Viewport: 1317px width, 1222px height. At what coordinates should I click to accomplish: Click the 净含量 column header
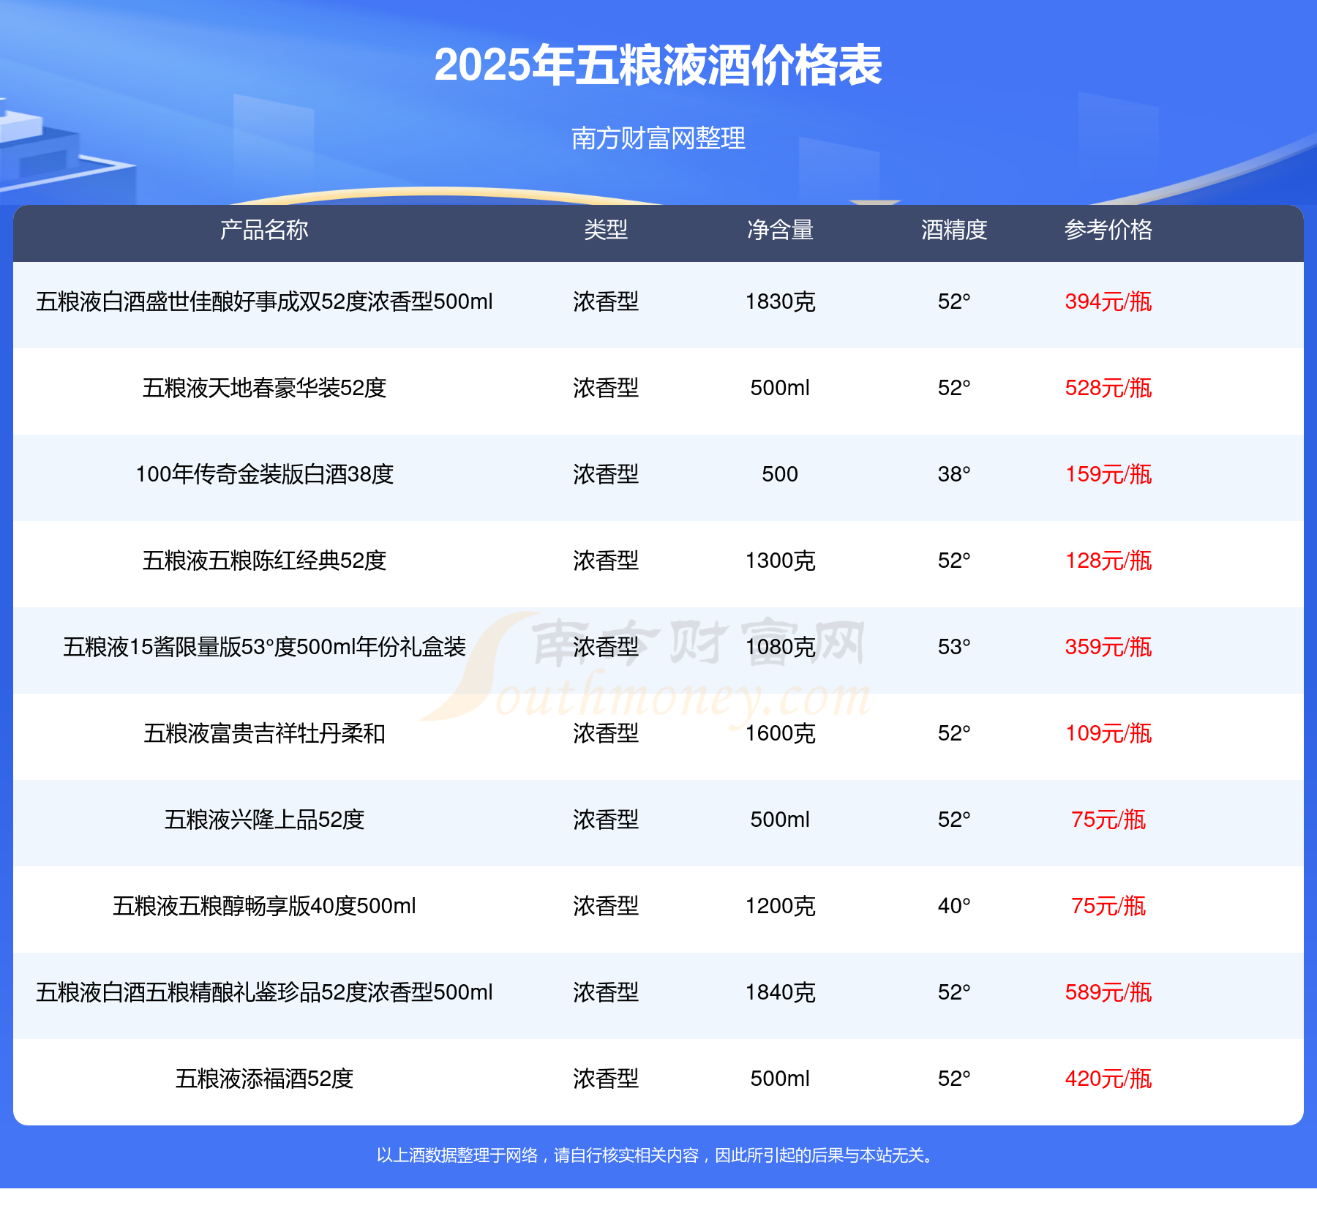point(780,230)
